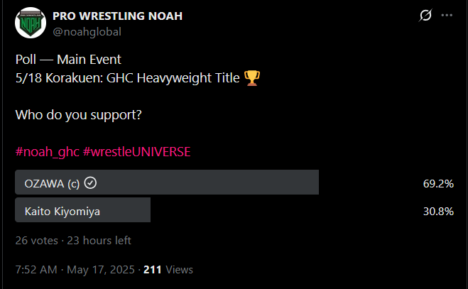Open the #wrestleUNIVERSE hashtag

[136, 151]
